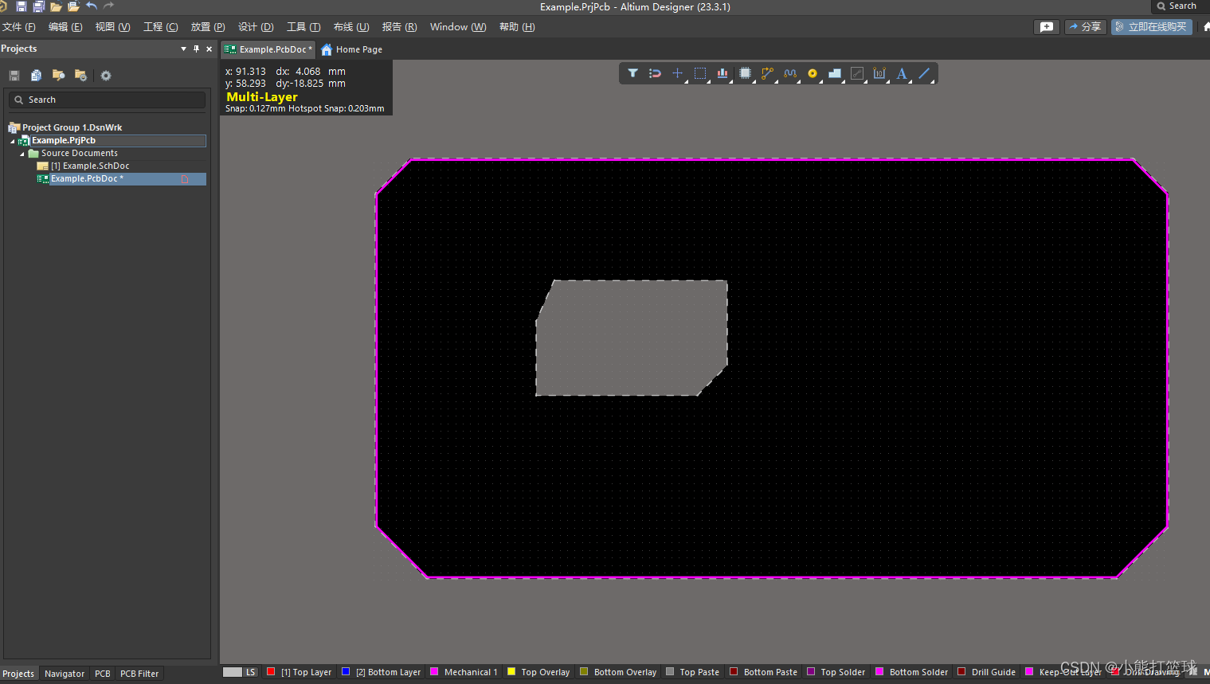Toggle the snapping magnet tool
1210x684 pixels.
[655, 73]
